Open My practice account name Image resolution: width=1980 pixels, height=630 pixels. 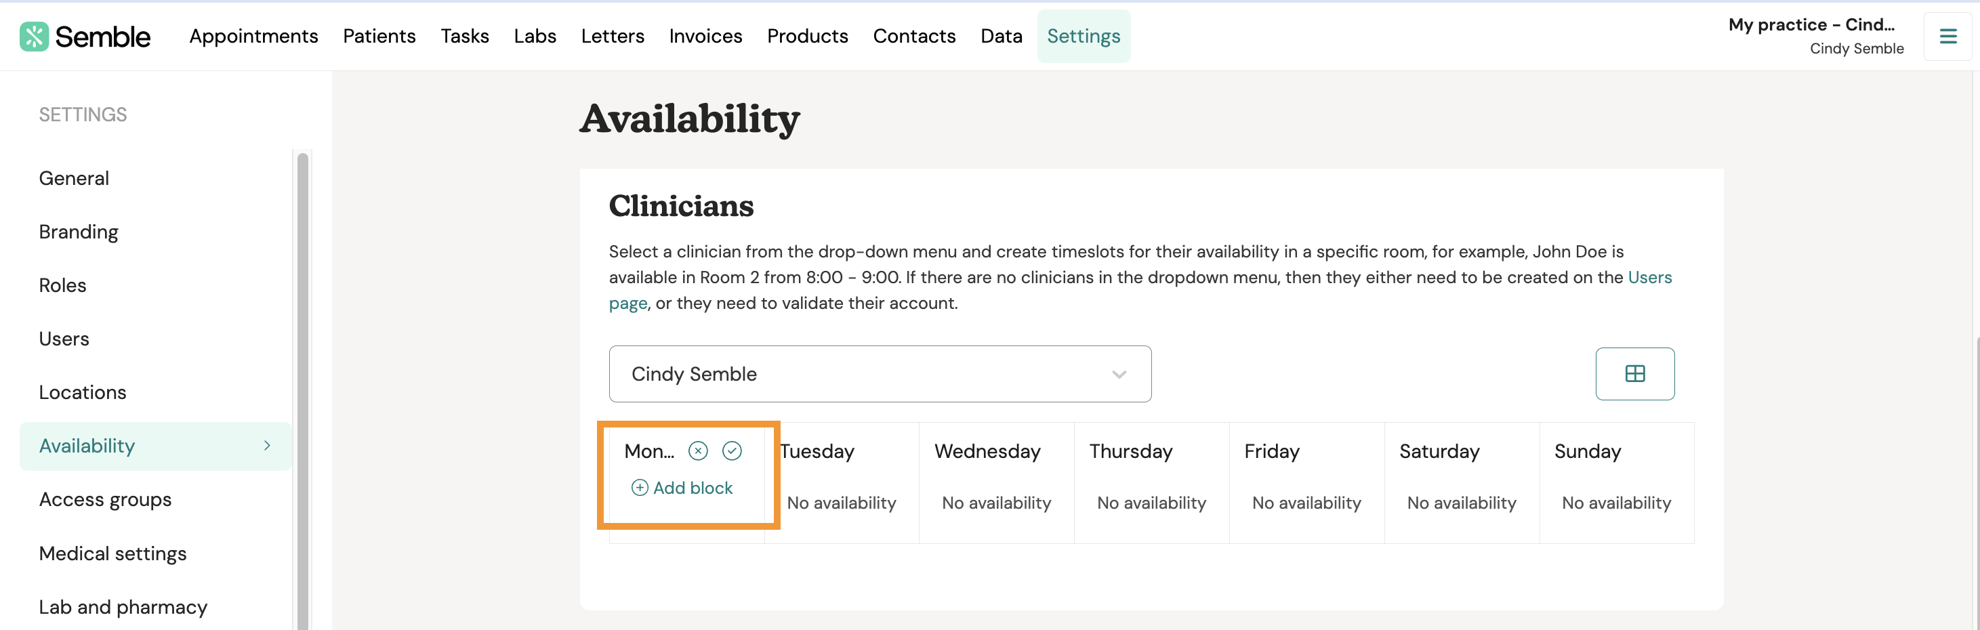(x=1812, y=24)
